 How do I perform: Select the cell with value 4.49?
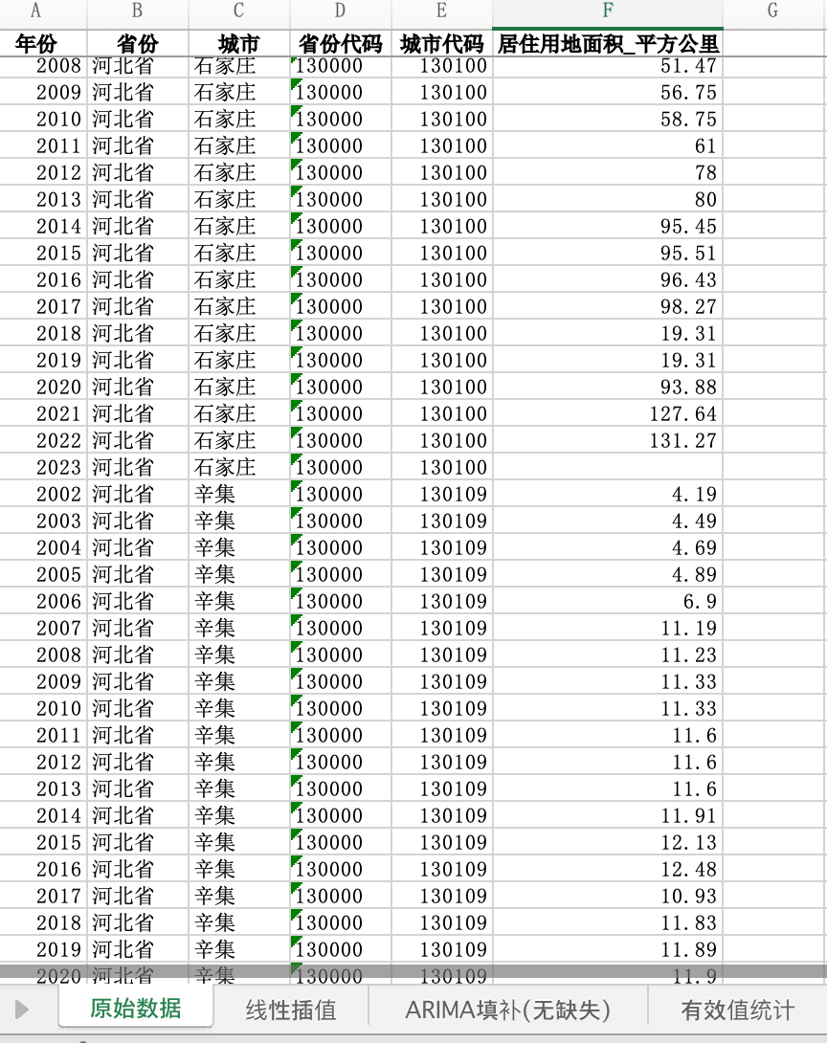pyautogui.click(x=608, y=521)
